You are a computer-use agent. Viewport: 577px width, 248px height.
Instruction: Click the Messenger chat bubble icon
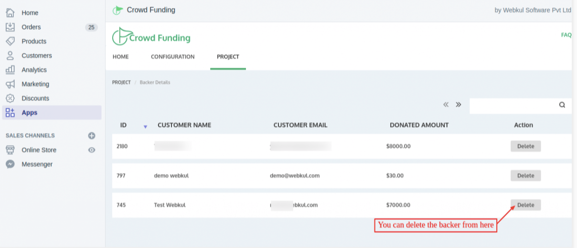click(x=10, y=164)
